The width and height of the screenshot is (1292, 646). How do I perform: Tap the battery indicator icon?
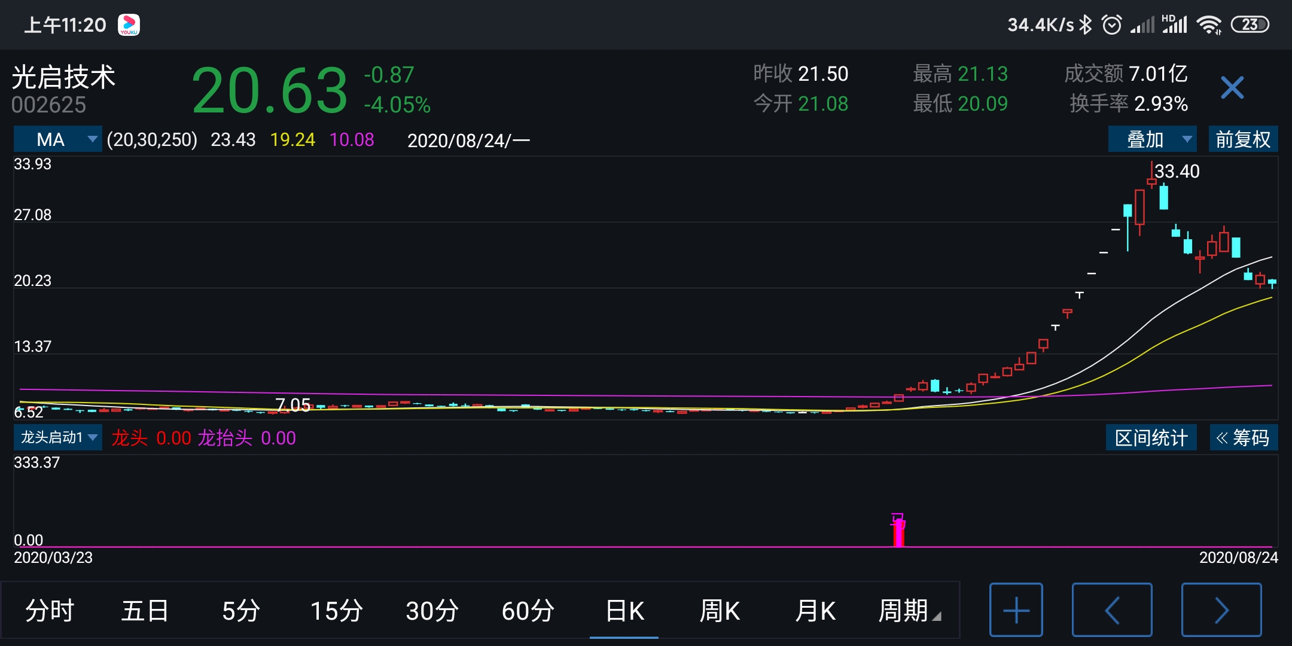1249,25
